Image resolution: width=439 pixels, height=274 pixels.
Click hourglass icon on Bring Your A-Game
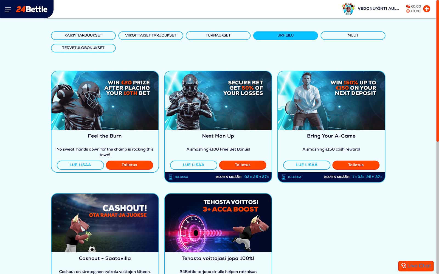(284, 177)
